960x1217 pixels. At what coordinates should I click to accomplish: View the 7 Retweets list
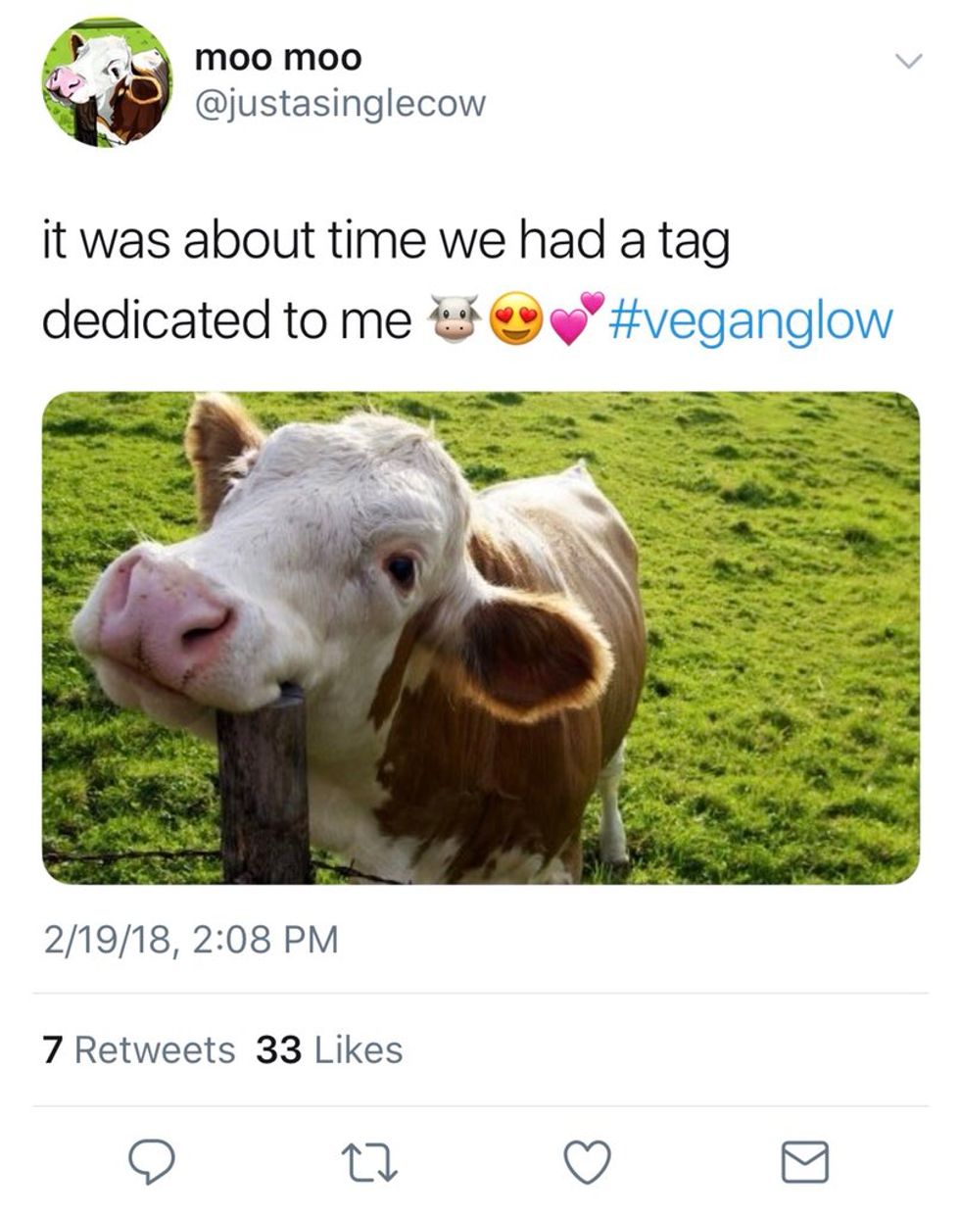coord(139,1049)
